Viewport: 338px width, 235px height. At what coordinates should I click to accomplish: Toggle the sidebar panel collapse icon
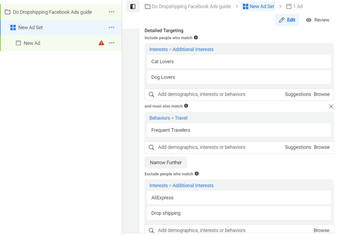tap(133, 7)
